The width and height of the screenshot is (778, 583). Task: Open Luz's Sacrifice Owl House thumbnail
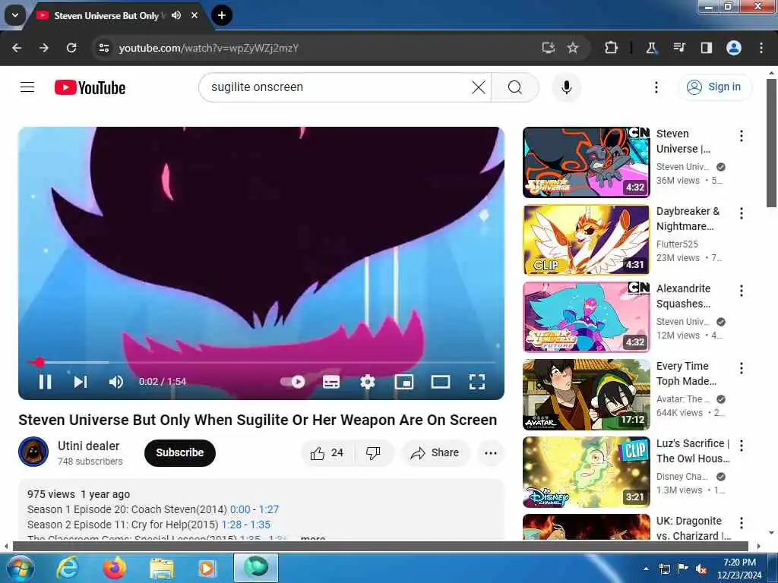pyautogui.click(x=586, y=471)
